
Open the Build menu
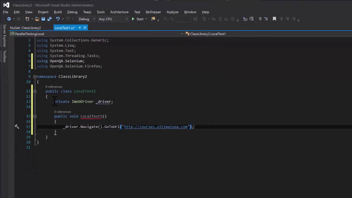(x=58, y=12)
